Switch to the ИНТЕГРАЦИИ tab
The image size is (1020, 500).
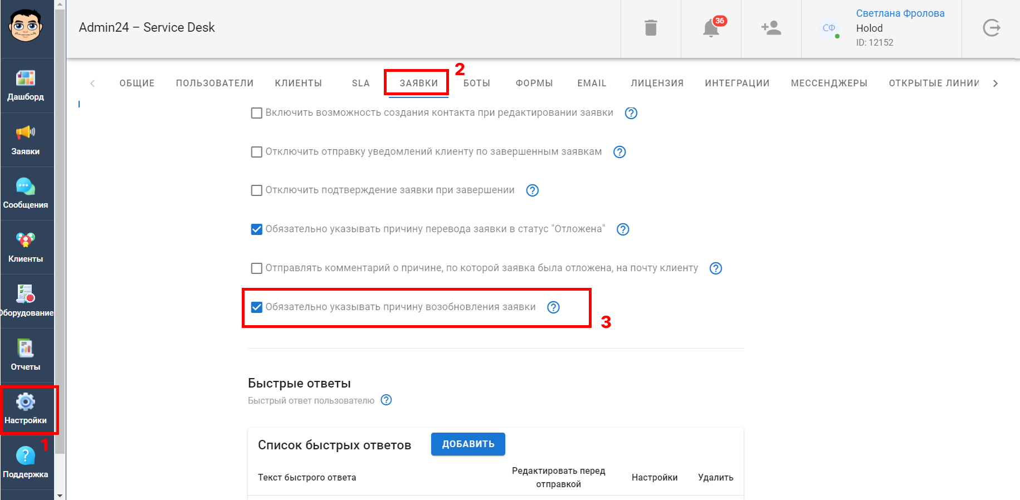point(737,83)
